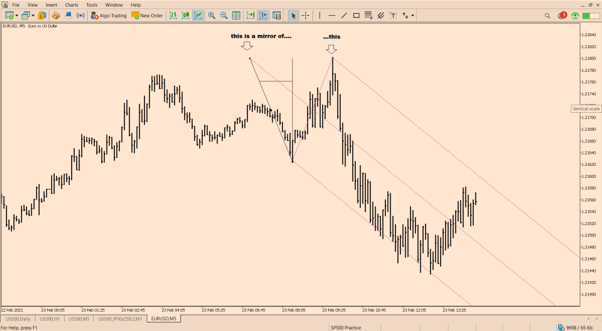This screenshot has height=331, width=602.
Task: Open the Help menu
Action: tap(135, 5)
